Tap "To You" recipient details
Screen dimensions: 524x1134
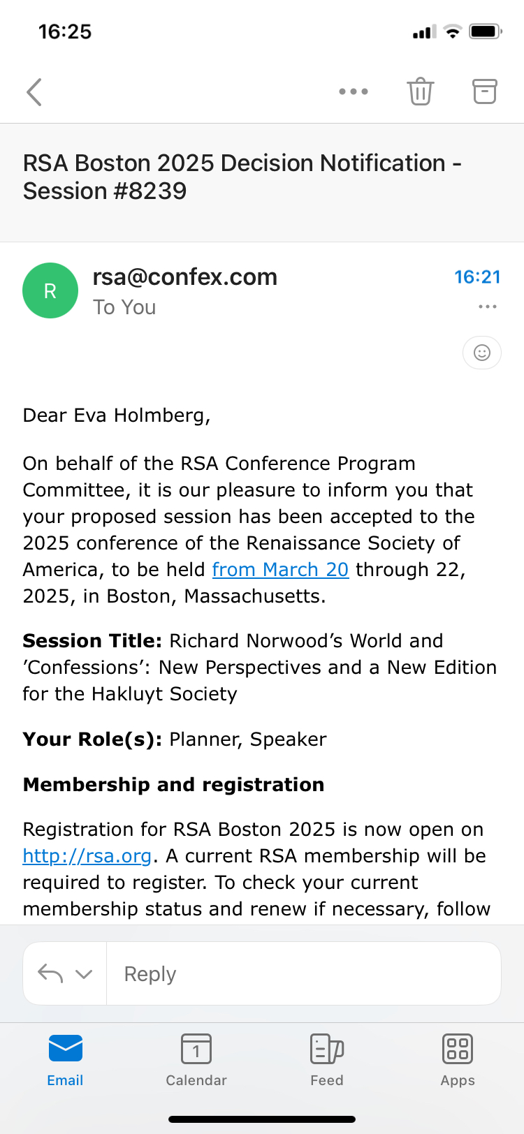click(124, 307)
